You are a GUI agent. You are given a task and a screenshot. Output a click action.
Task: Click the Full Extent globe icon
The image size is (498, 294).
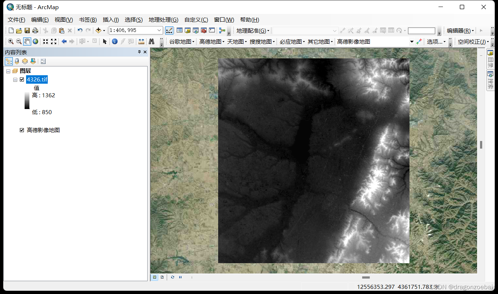click(35, 41)
